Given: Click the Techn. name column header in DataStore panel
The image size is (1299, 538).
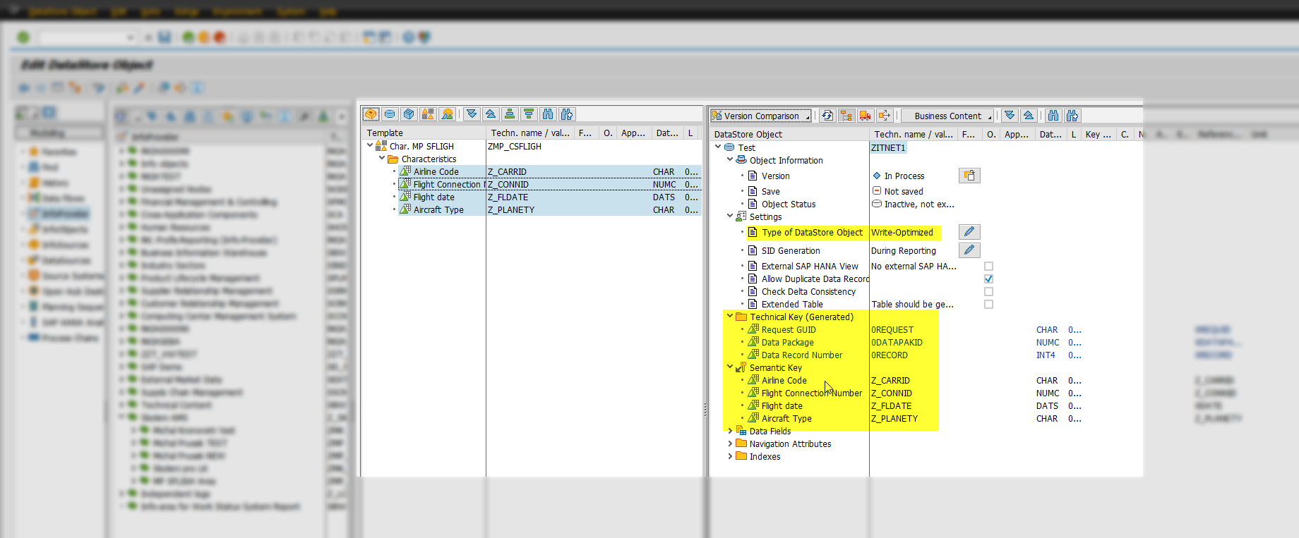Looking at the screenshot, I should coord(913,134).
